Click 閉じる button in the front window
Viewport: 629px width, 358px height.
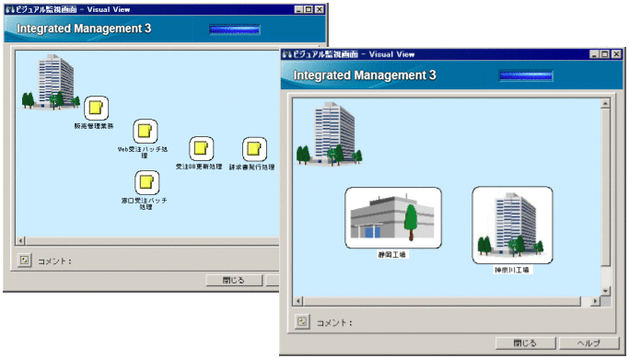pyautogui.click(x=526, y=343)
